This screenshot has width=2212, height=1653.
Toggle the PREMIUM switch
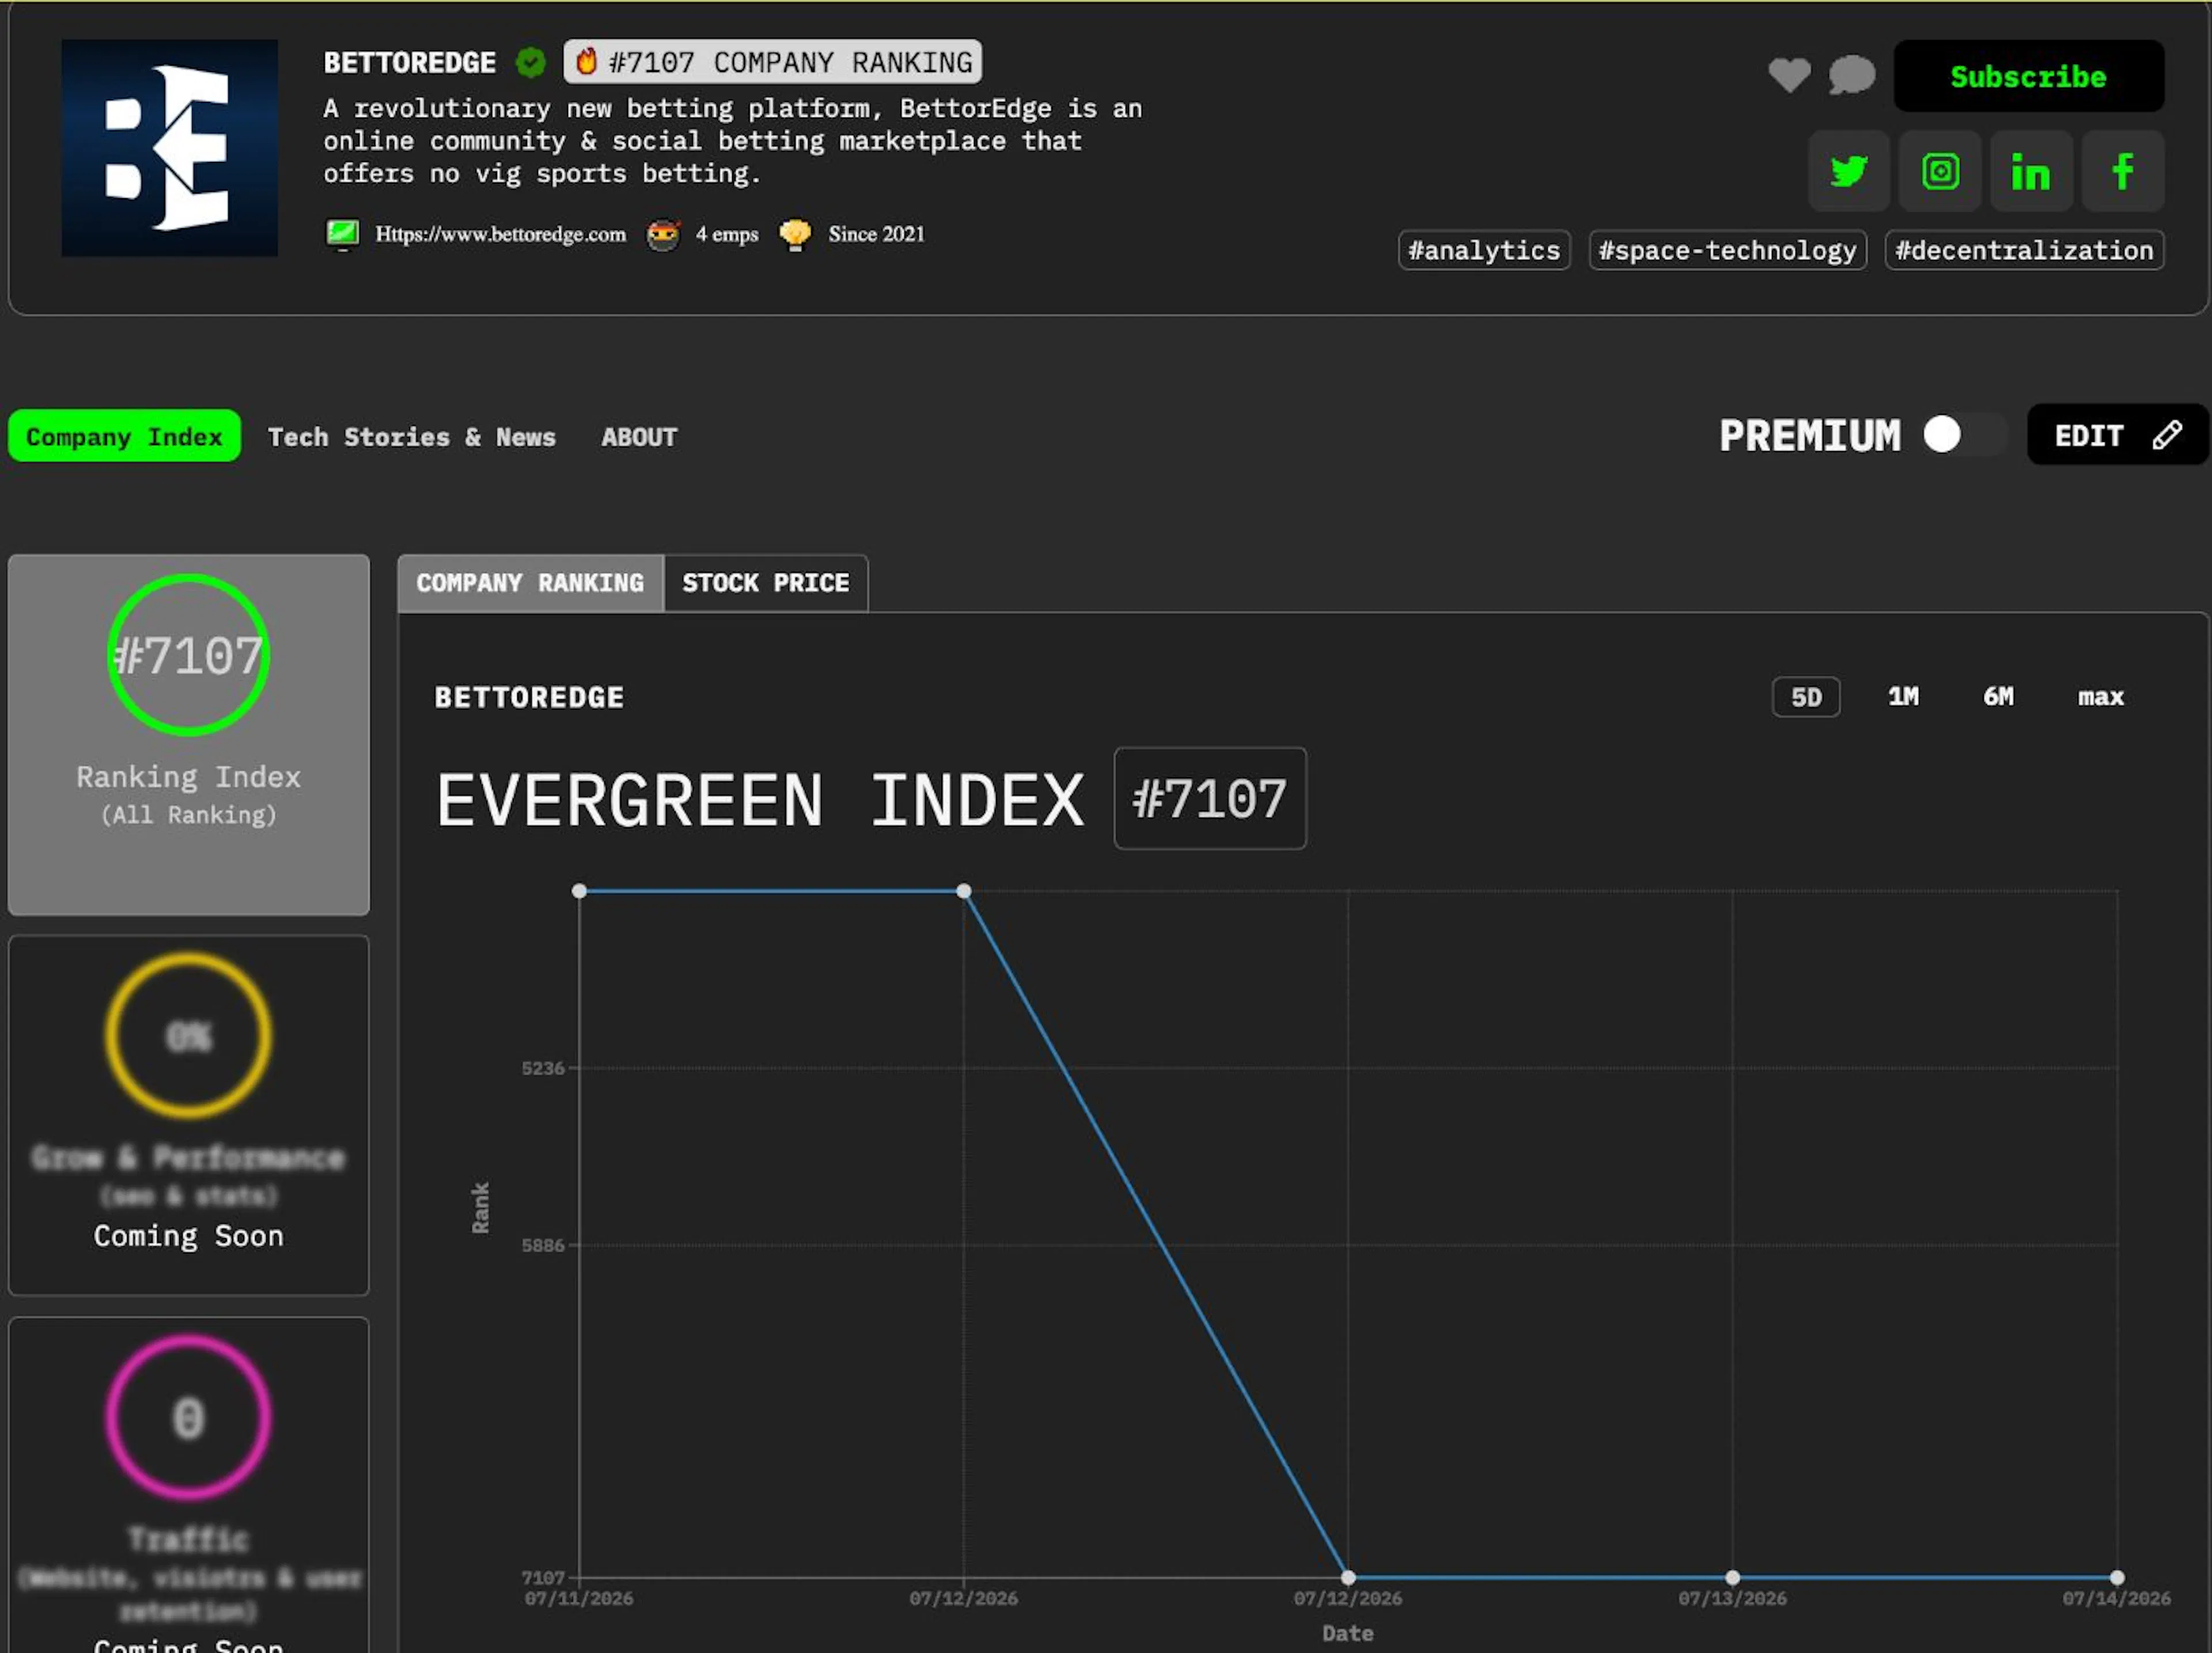[1963, 434]
